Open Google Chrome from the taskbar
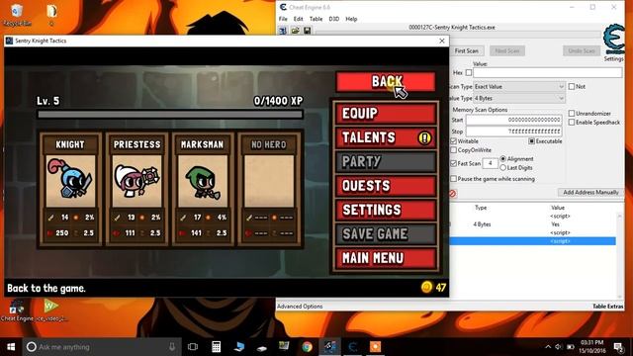This screenshot has height=356, width=633. coord(308,347)
